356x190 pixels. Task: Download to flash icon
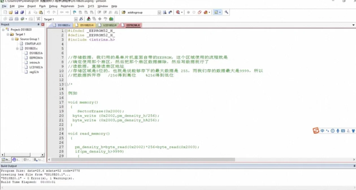click(38, 19)
